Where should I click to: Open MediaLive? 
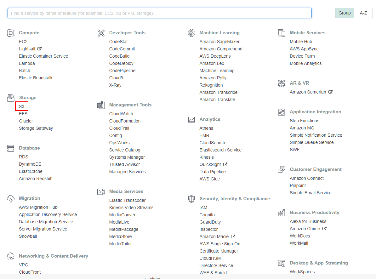click(119, 222)
